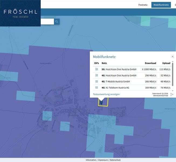Select the Mobilfunknetz tab
176x162 pixels.
(161, 5)
